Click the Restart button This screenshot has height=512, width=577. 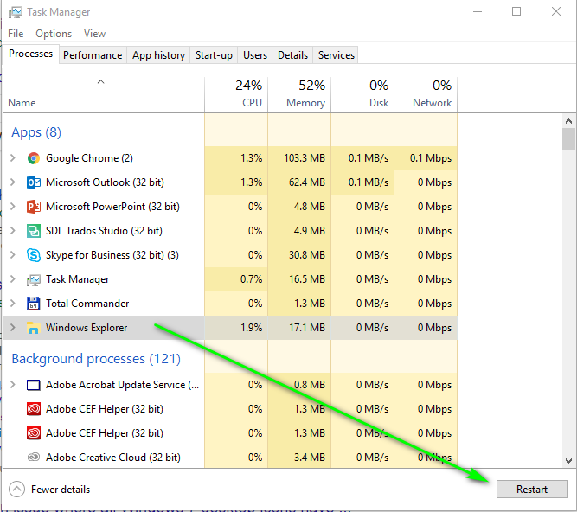coord(532,490)
